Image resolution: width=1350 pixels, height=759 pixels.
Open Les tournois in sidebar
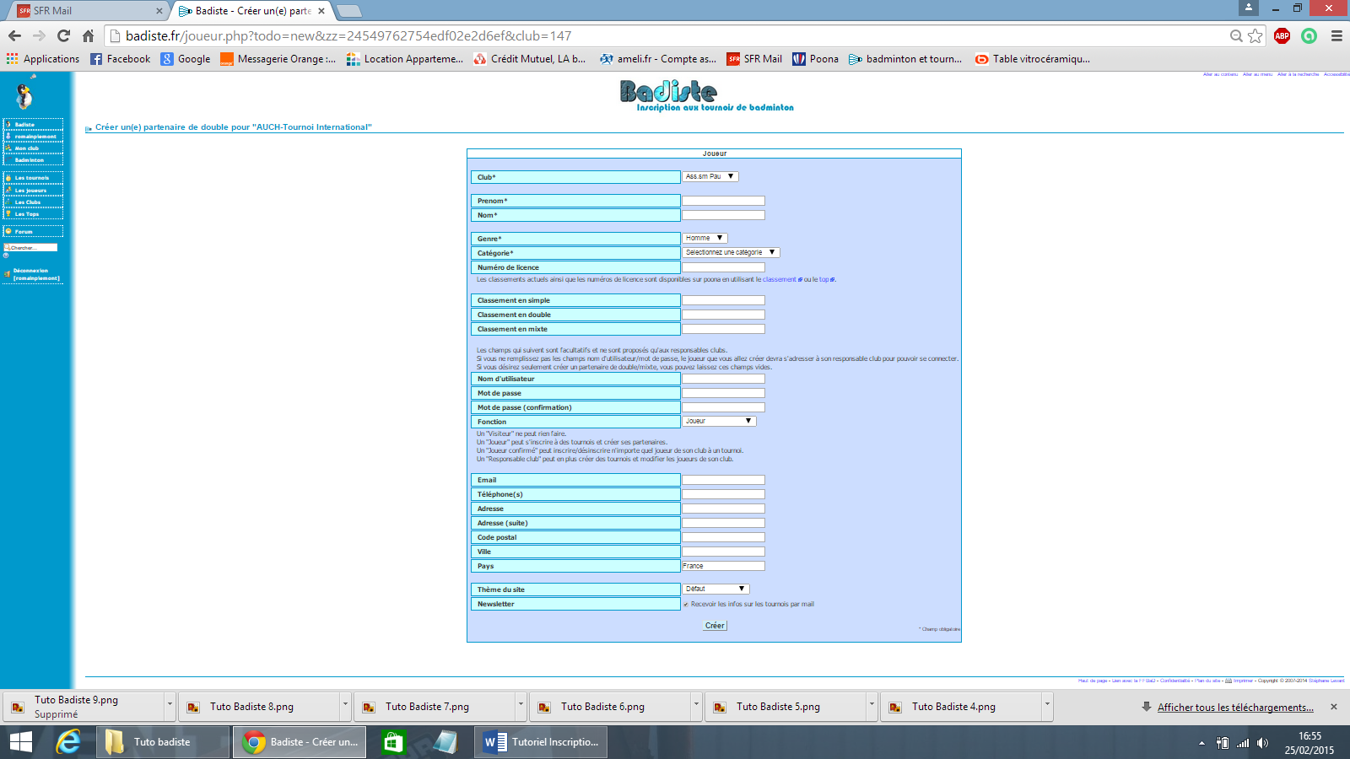(x=33, y=178)
